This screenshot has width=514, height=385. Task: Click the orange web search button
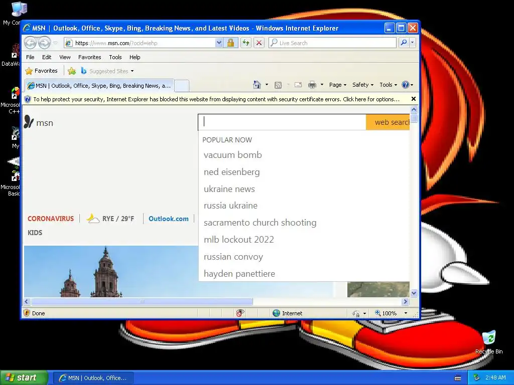[388, 122]
